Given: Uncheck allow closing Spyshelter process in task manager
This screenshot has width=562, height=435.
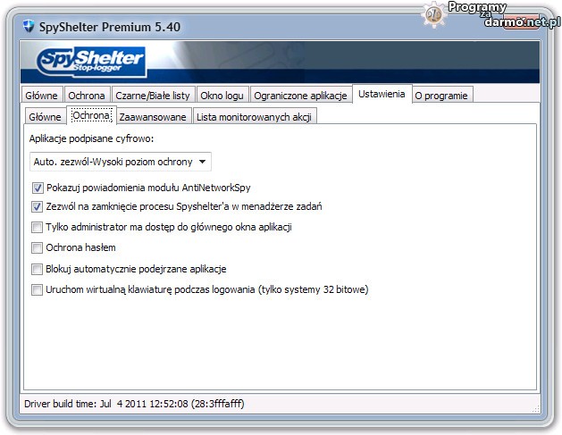Looking at the screenshot, I should (x=38, y=207).
